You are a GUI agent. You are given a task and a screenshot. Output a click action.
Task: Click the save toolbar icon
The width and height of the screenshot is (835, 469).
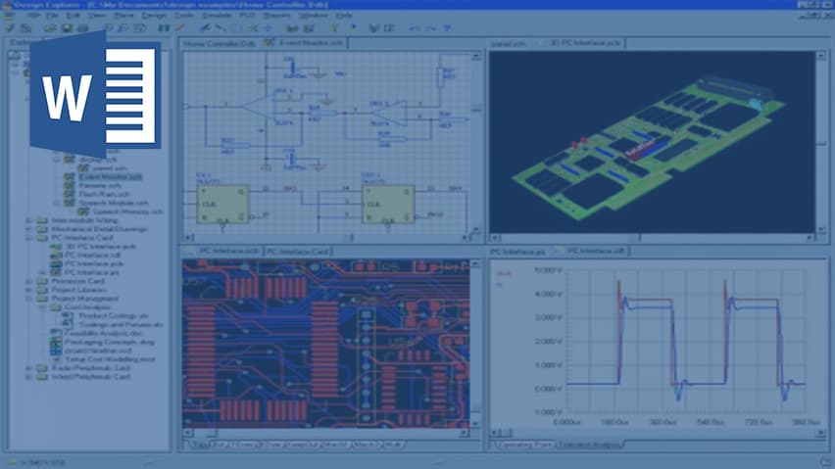[x=67, y=28]
